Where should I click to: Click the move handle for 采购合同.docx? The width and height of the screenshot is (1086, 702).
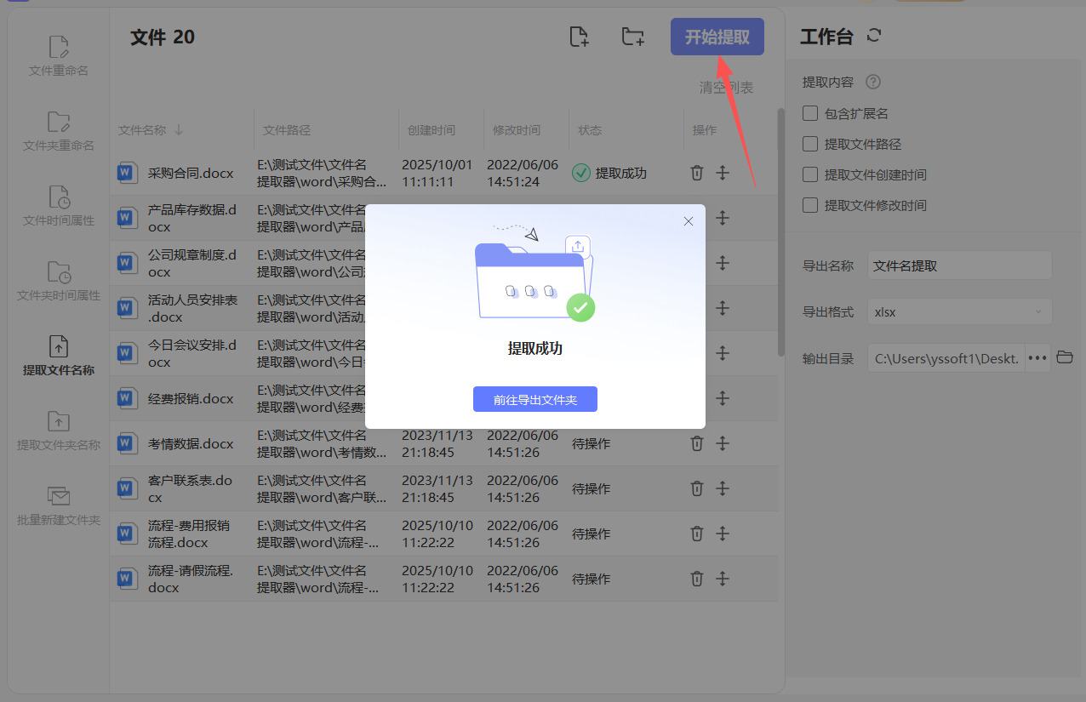723,173
